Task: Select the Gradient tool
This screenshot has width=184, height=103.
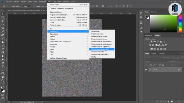Action: pyautogui.click(x=3, y=53)
